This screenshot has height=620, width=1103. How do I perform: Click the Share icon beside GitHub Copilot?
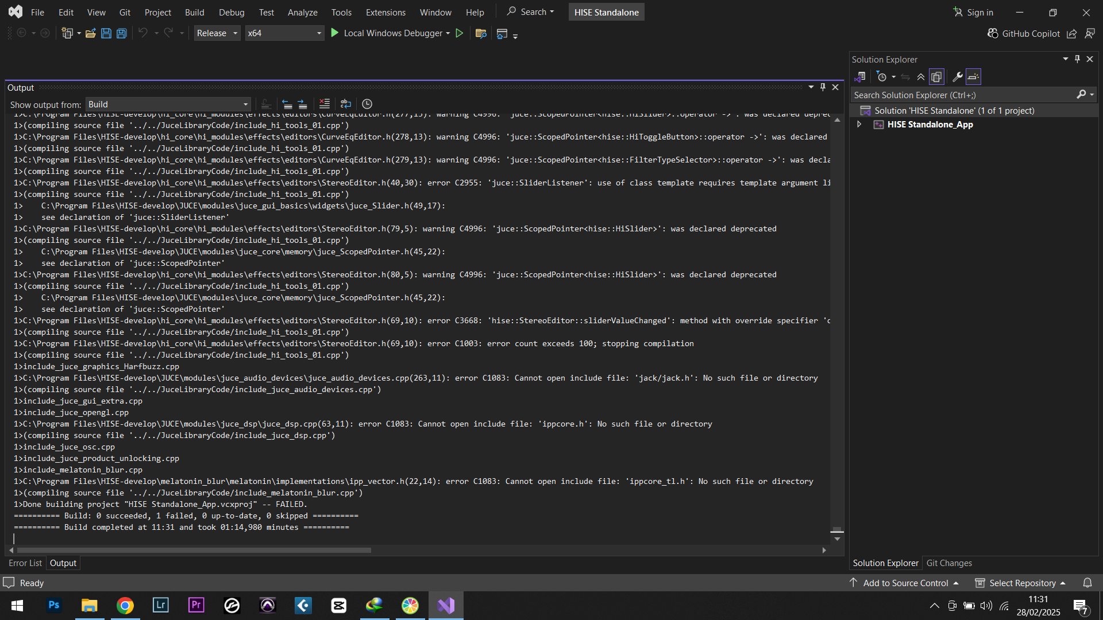click(x=1072, y=33)
